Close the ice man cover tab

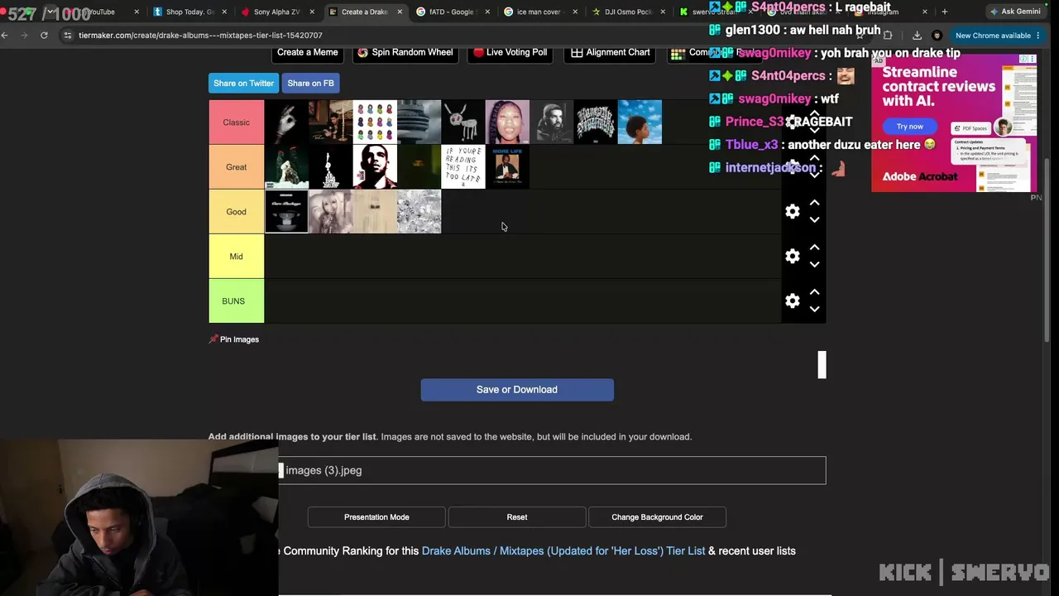pyautogui.click(x=575, y=12)
